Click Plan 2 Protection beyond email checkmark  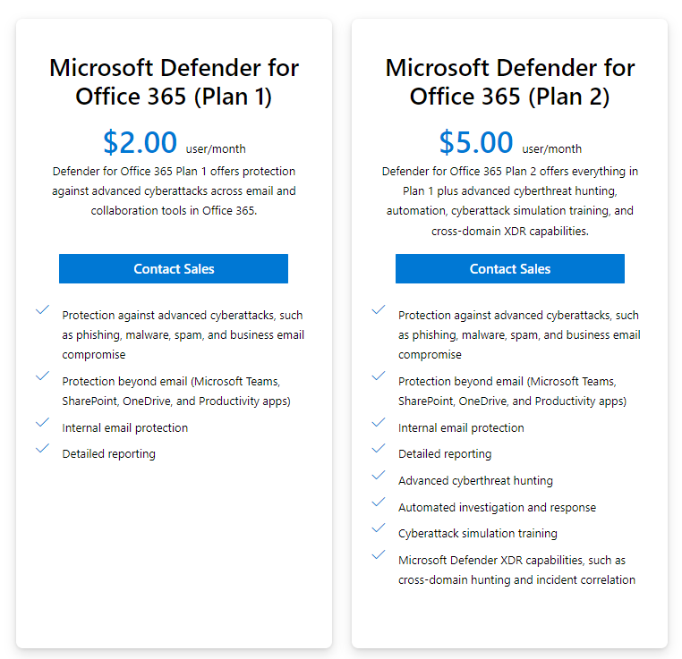pyautogui.click(x=379, y=376)
